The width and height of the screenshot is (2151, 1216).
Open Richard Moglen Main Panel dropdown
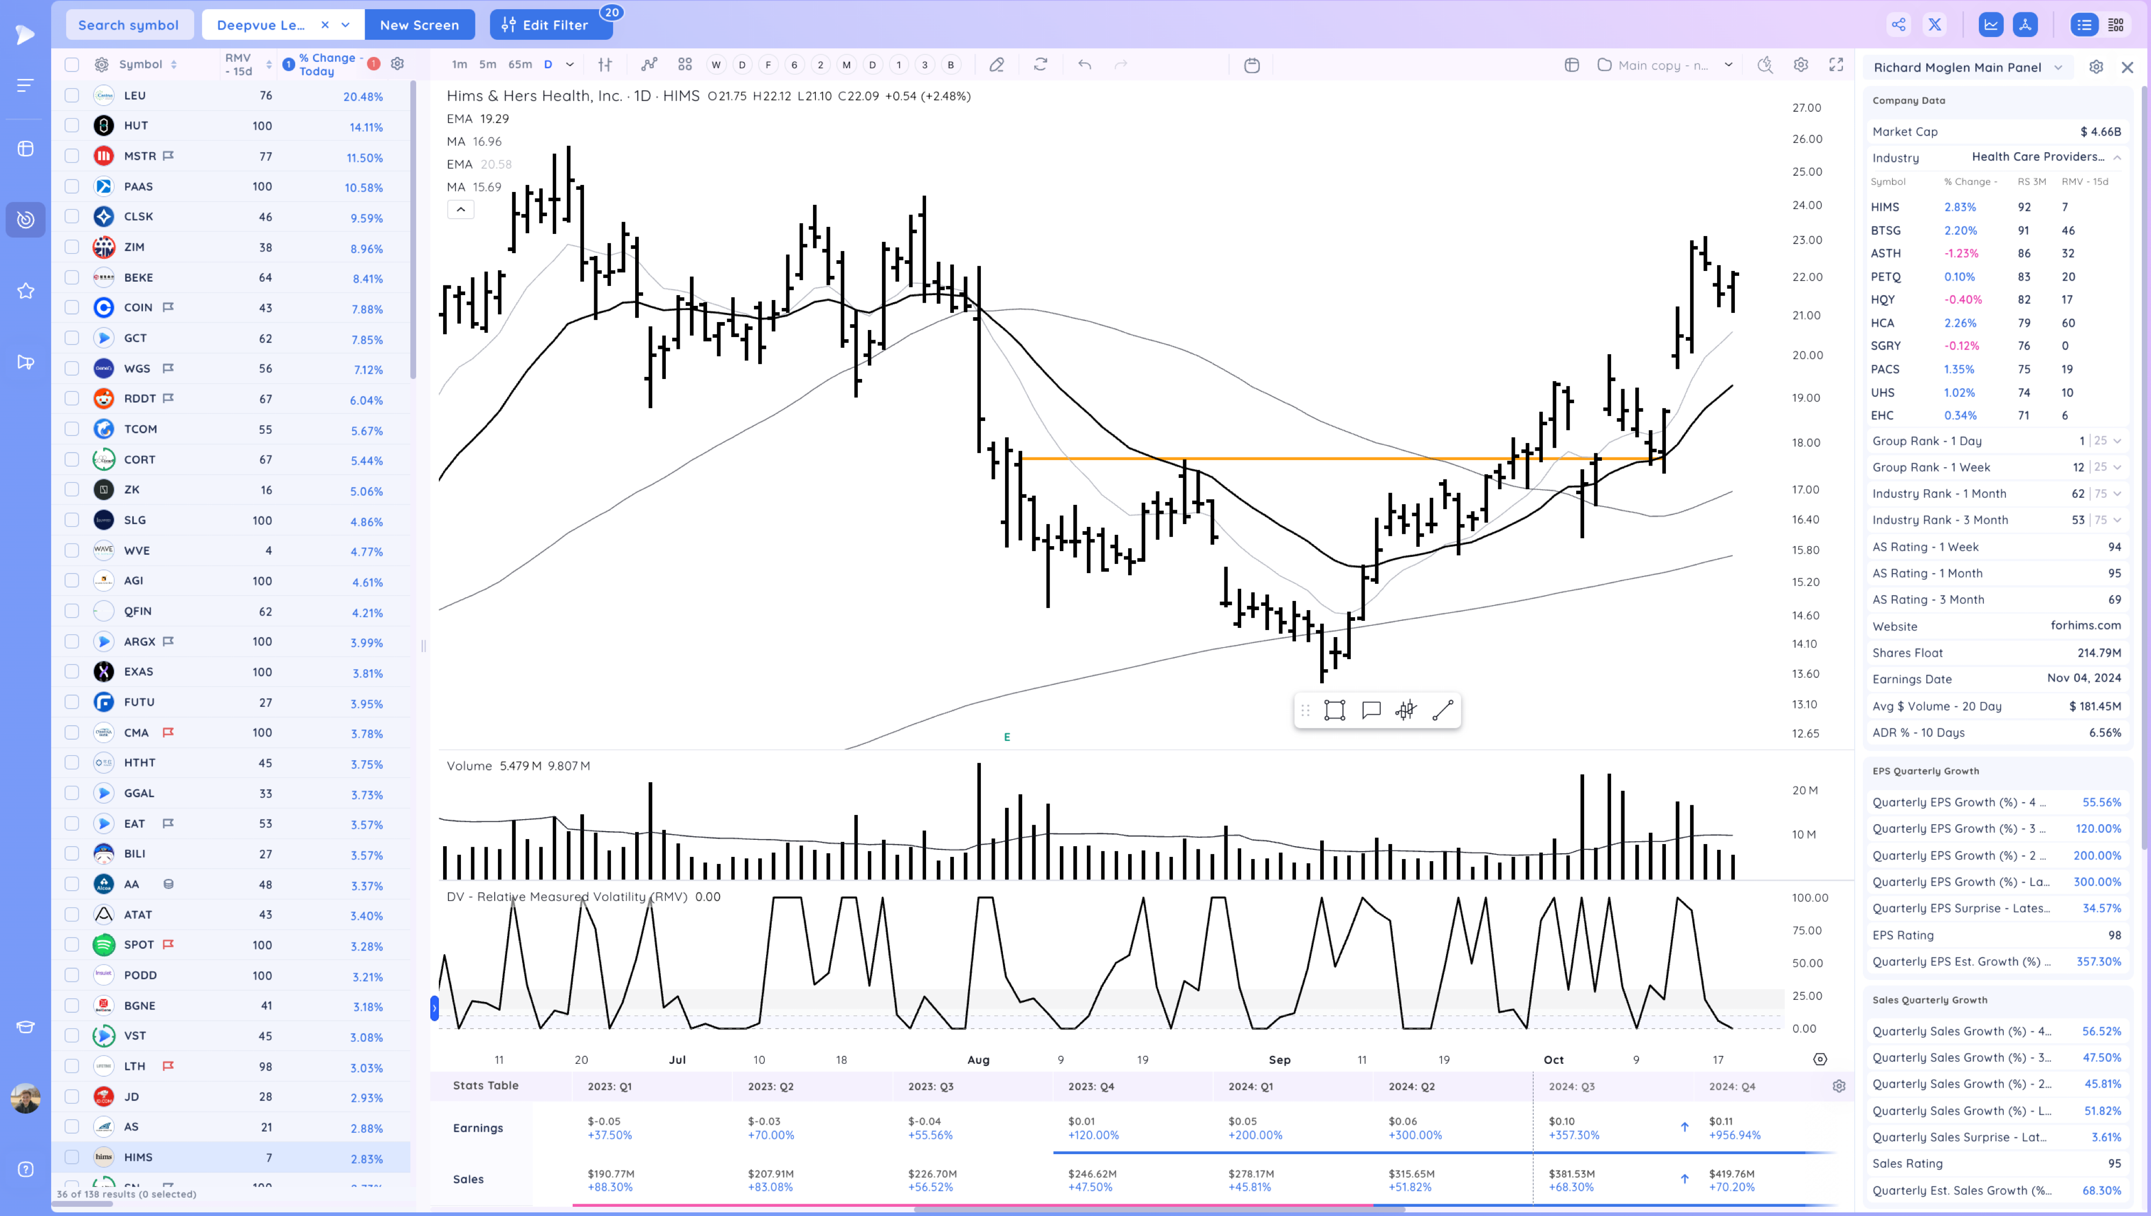click(x=2057, y=68)
